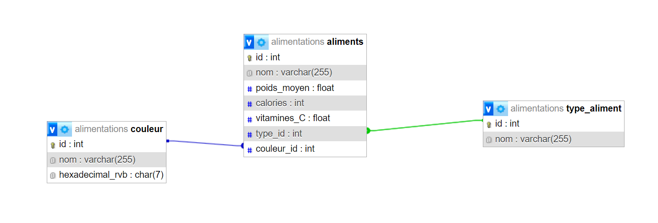
Task: Open the gear options of type_aliment table
Action: 501,109
